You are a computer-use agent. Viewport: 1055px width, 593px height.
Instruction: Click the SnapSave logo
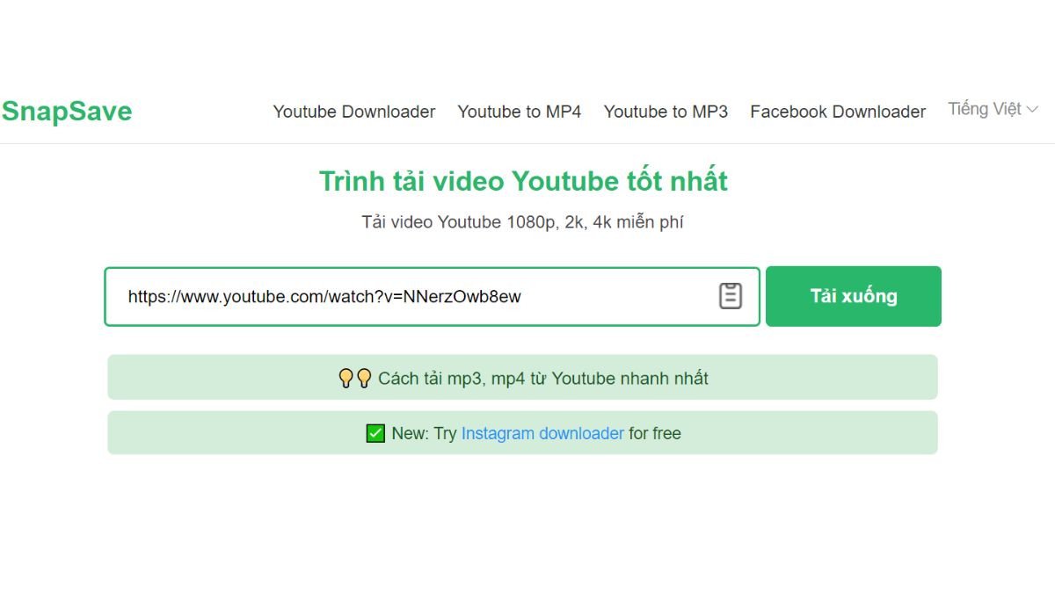click(67, 111)
